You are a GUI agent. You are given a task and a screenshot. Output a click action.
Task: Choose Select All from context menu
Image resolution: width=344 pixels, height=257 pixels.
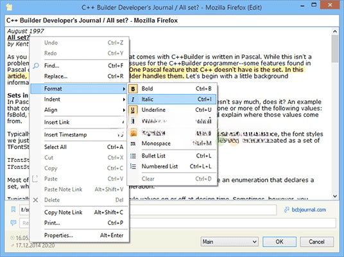79,147
